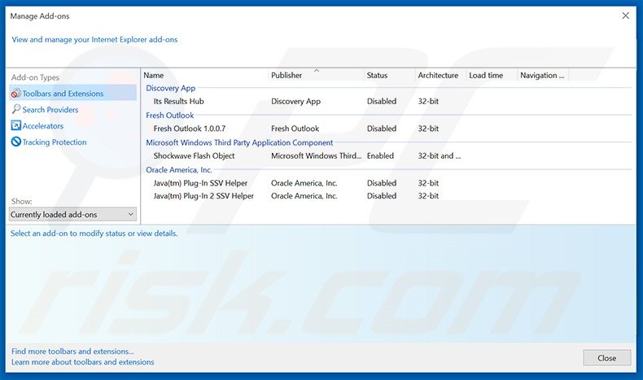Click Microsoft Windows Third... publisher cell
This screenshot has width=643, height=380.
click(x=316, y=155)
